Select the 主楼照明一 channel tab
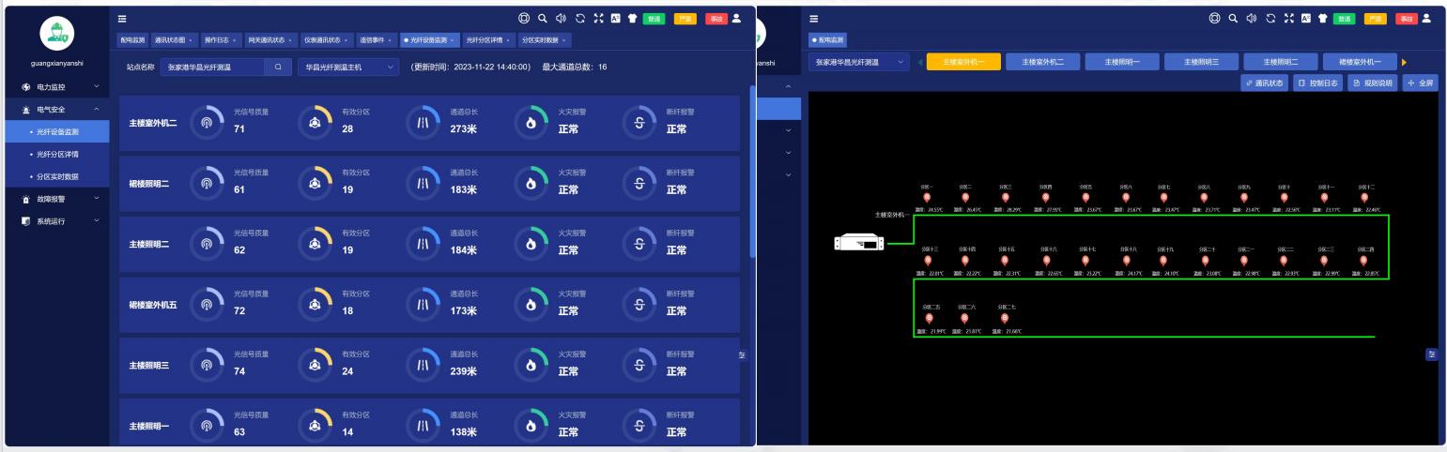 [x=1123, y=62]
